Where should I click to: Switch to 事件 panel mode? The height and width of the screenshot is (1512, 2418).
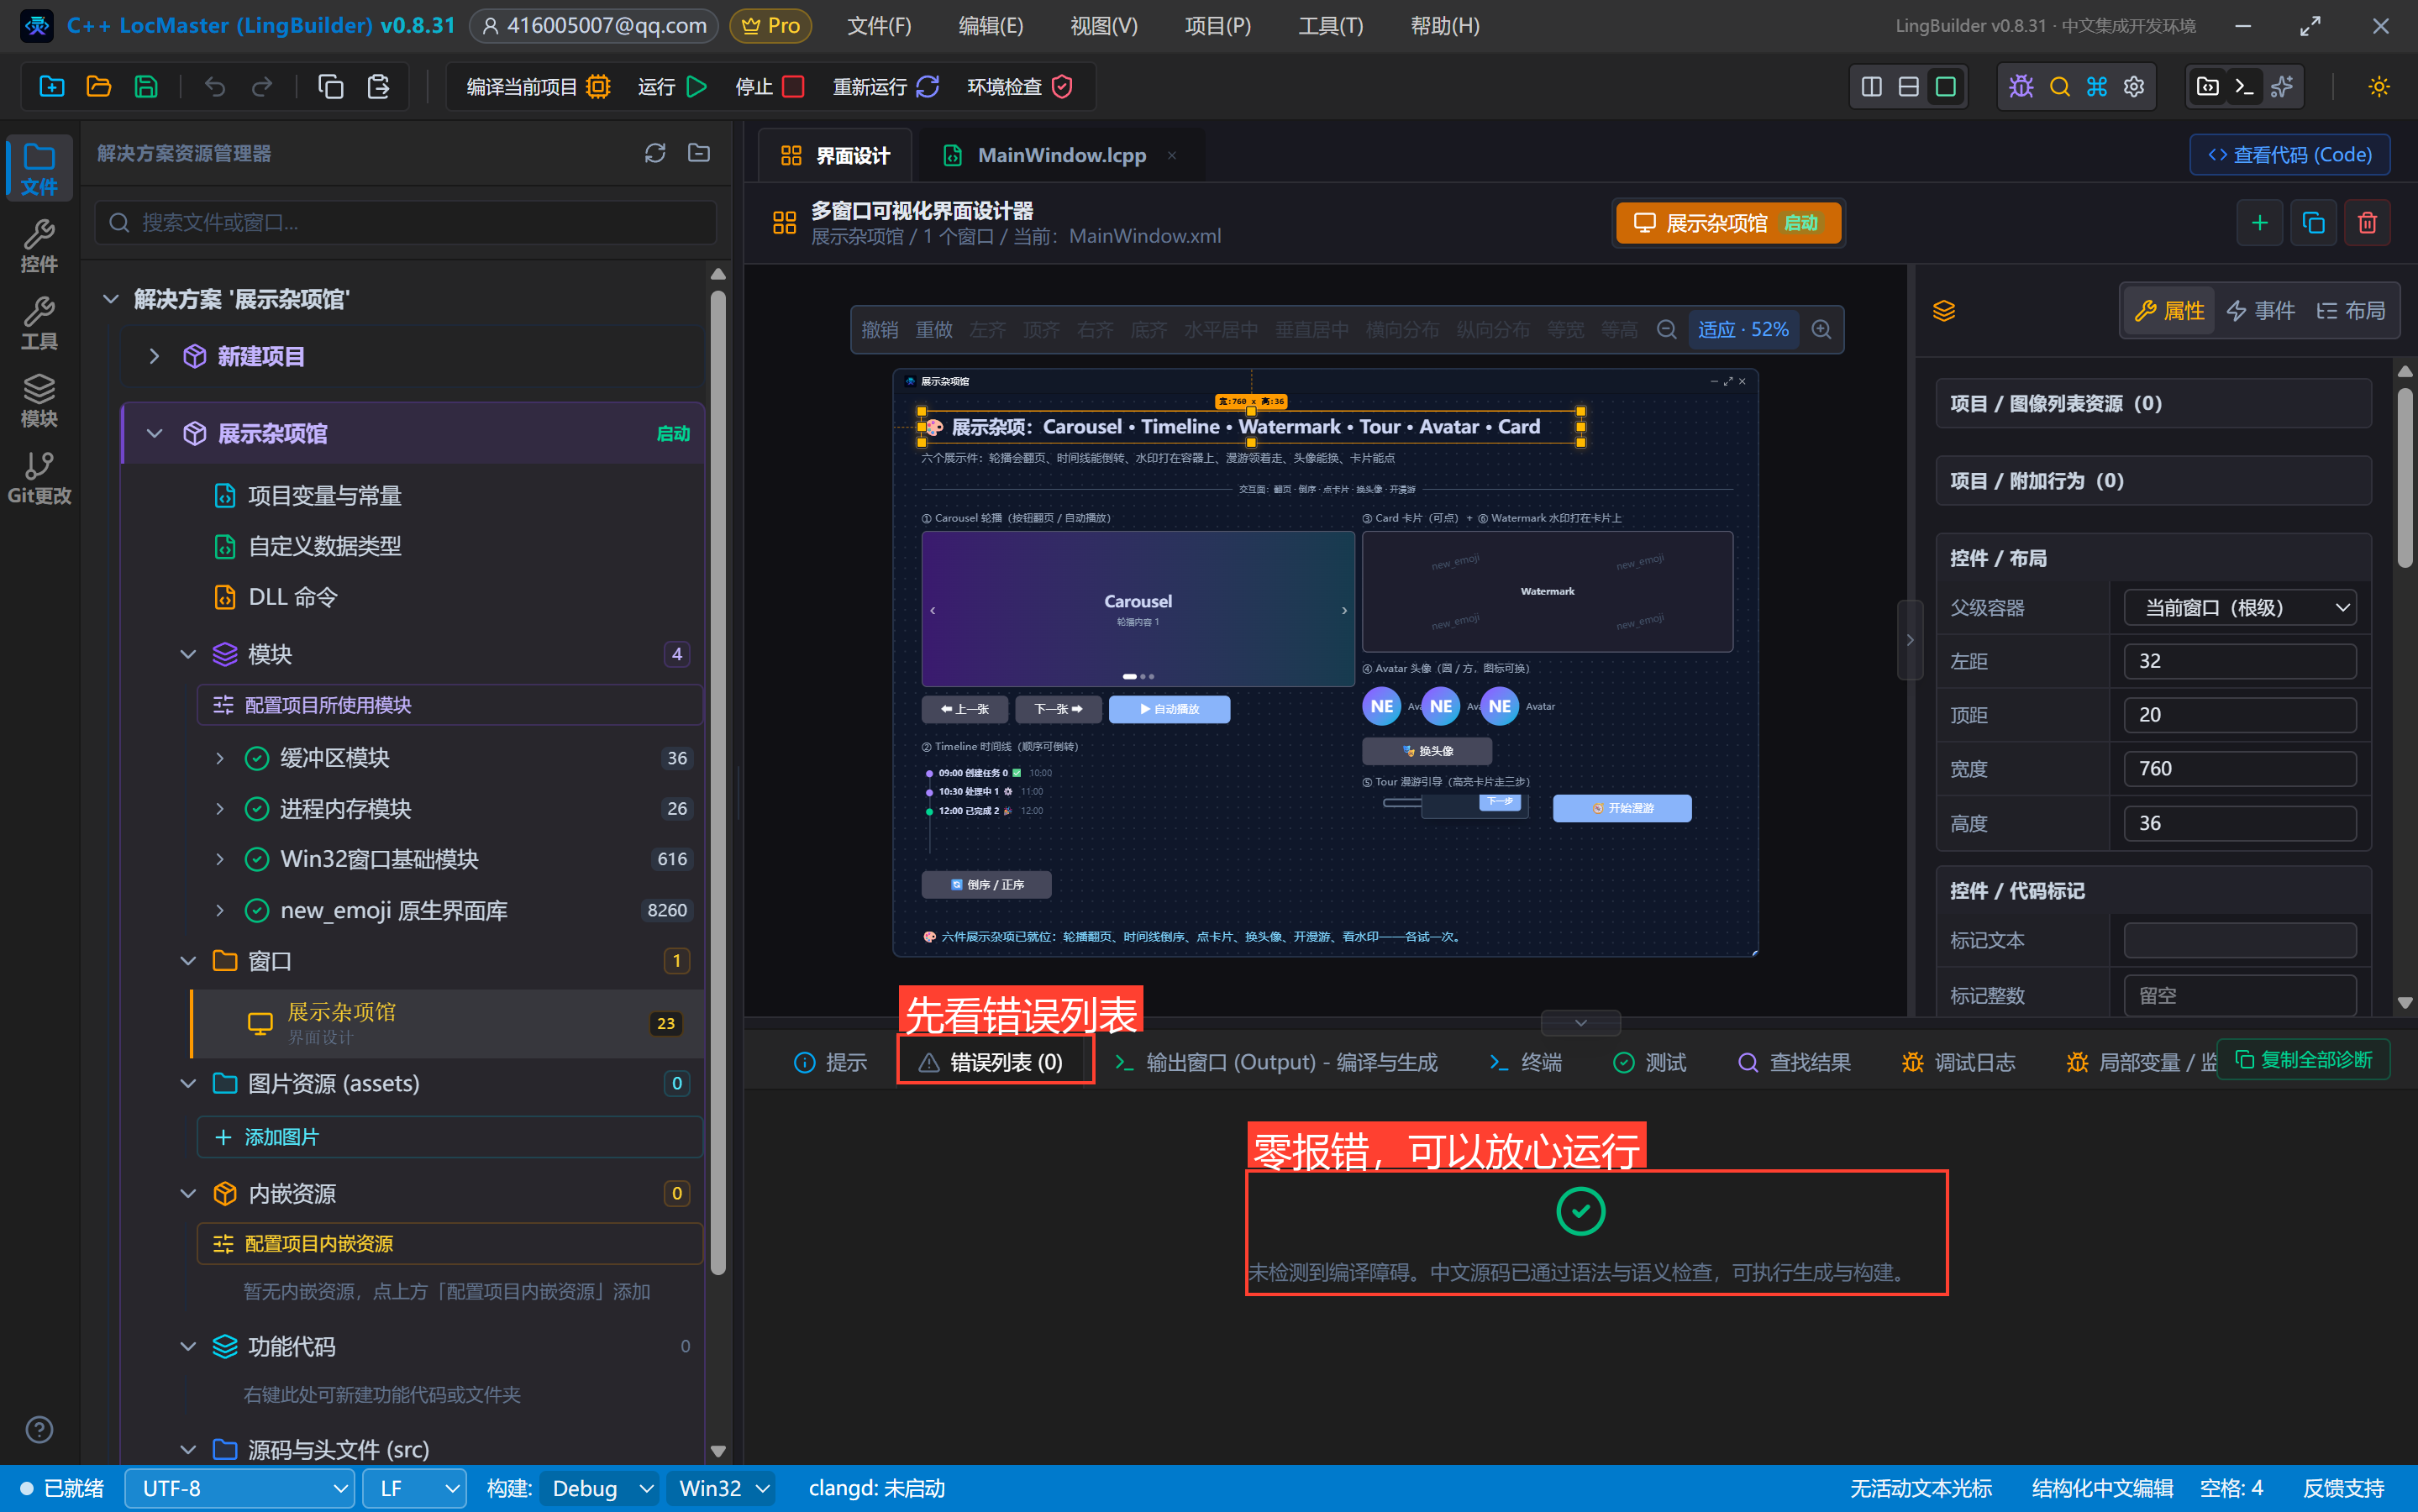(x=2261, y=311)
